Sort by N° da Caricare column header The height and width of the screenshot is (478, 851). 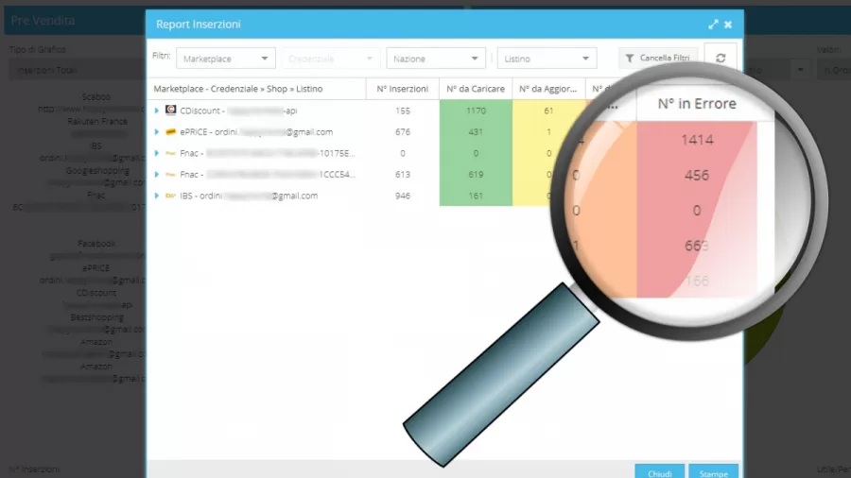pyautogui.click(x=476, y=89)
